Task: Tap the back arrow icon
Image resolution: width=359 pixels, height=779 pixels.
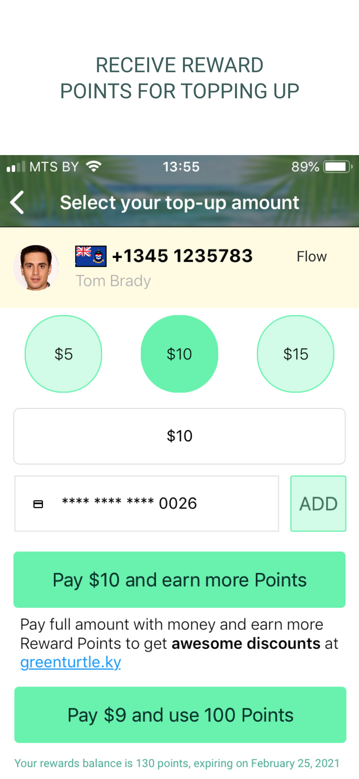Action: 17,203
